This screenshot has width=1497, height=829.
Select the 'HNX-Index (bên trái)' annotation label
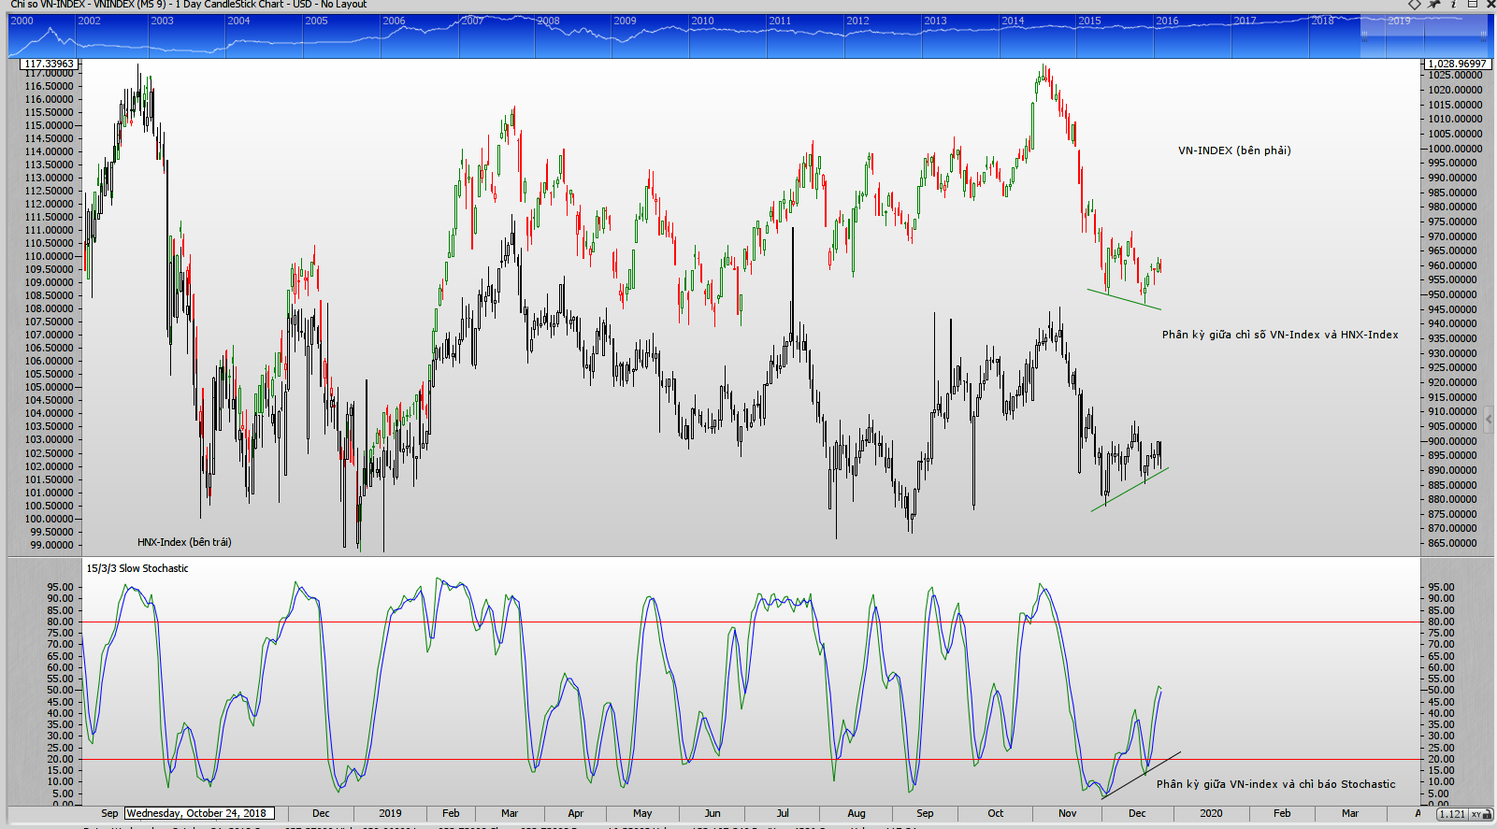pos(184,542)
